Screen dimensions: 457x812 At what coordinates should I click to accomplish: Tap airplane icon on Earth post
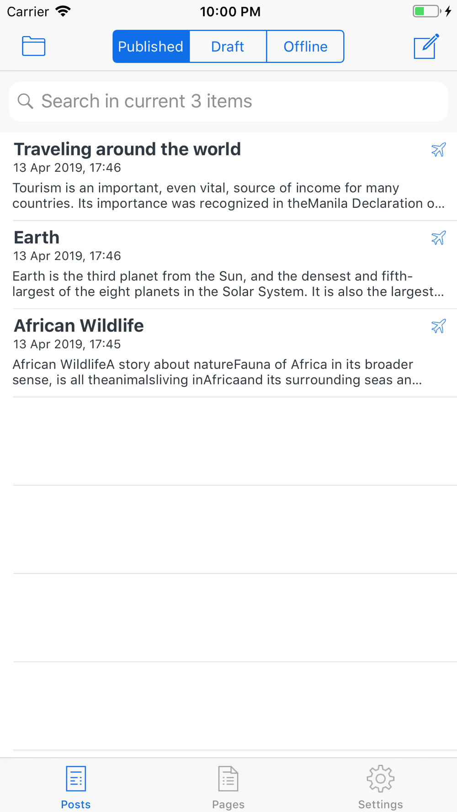438,238
